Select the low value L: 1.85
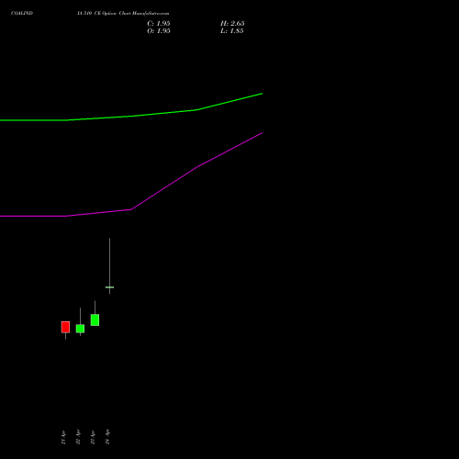459x459 pixels. pos(232,31)
